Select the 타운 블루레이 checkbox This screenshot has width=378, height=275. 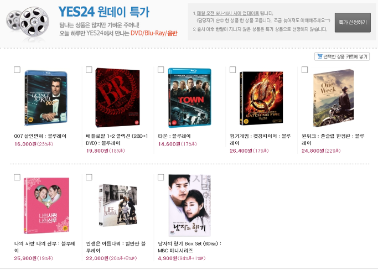click(161, 70)
